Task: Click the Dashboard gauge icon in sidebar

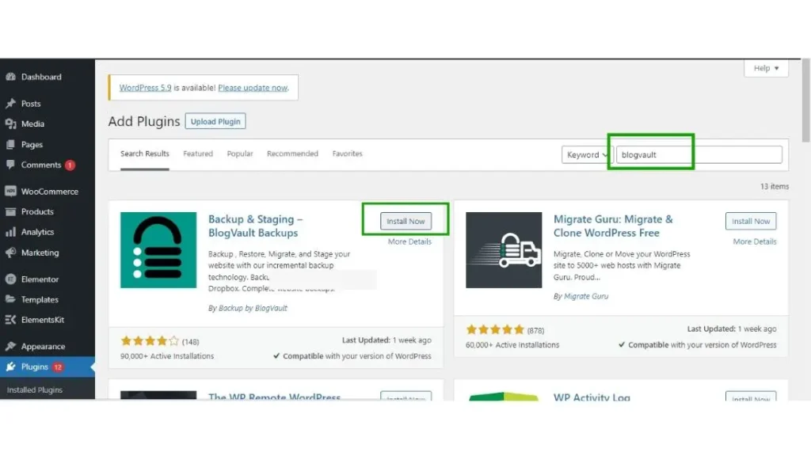Action: (x=10, y=77)
